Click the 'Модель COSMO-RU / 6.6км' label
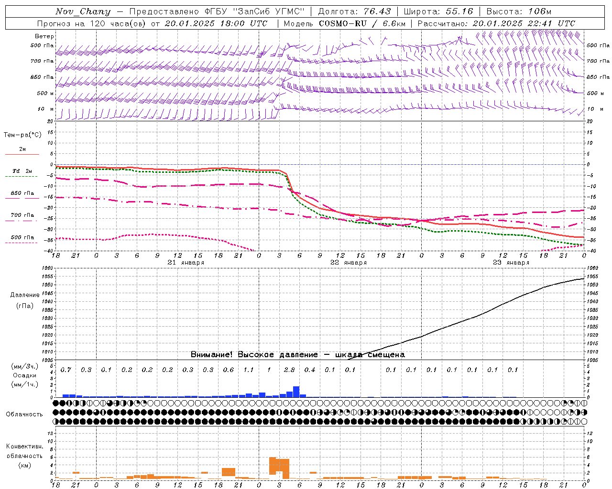Image resolution: width=612 pixels, height=489 pixels. click(x=345, y=23)
